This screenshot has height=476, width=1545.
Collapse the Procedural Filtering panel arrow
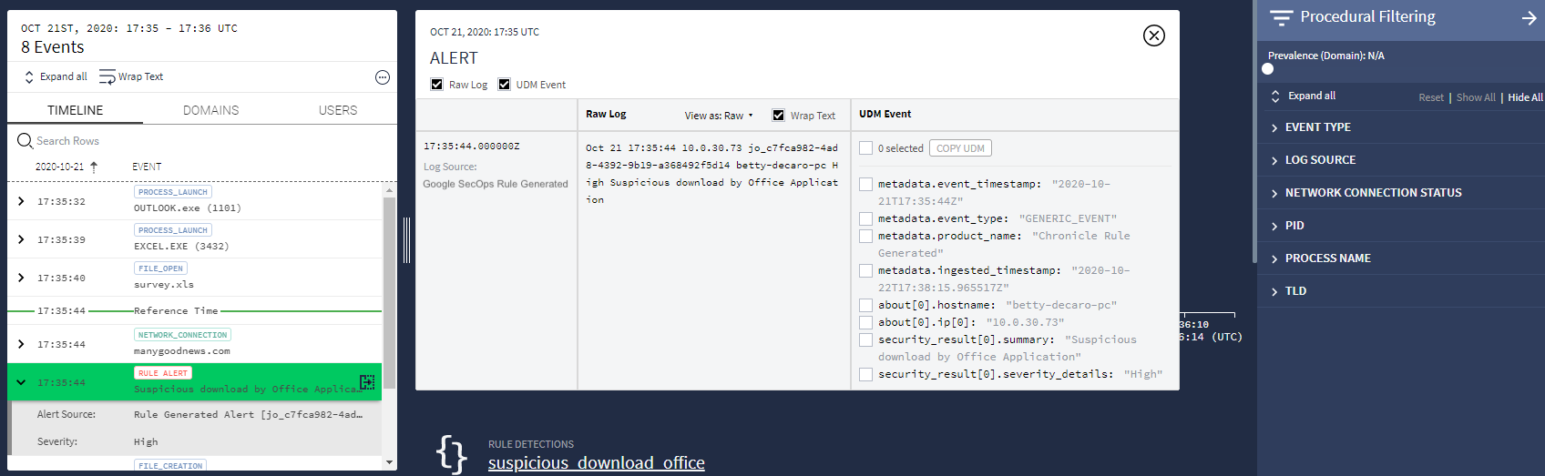(1529, 18)
